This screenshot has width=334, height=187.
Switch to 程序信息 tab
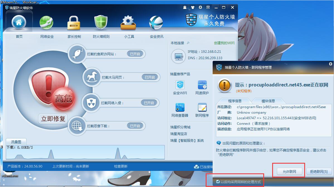point(235,101)
